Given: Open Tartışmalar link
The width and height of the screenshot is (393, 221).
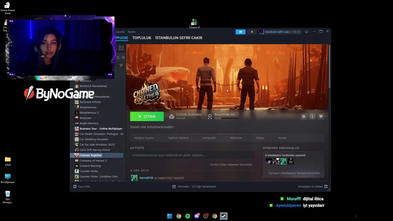Looking at the screenshot, I should (209, 138).
